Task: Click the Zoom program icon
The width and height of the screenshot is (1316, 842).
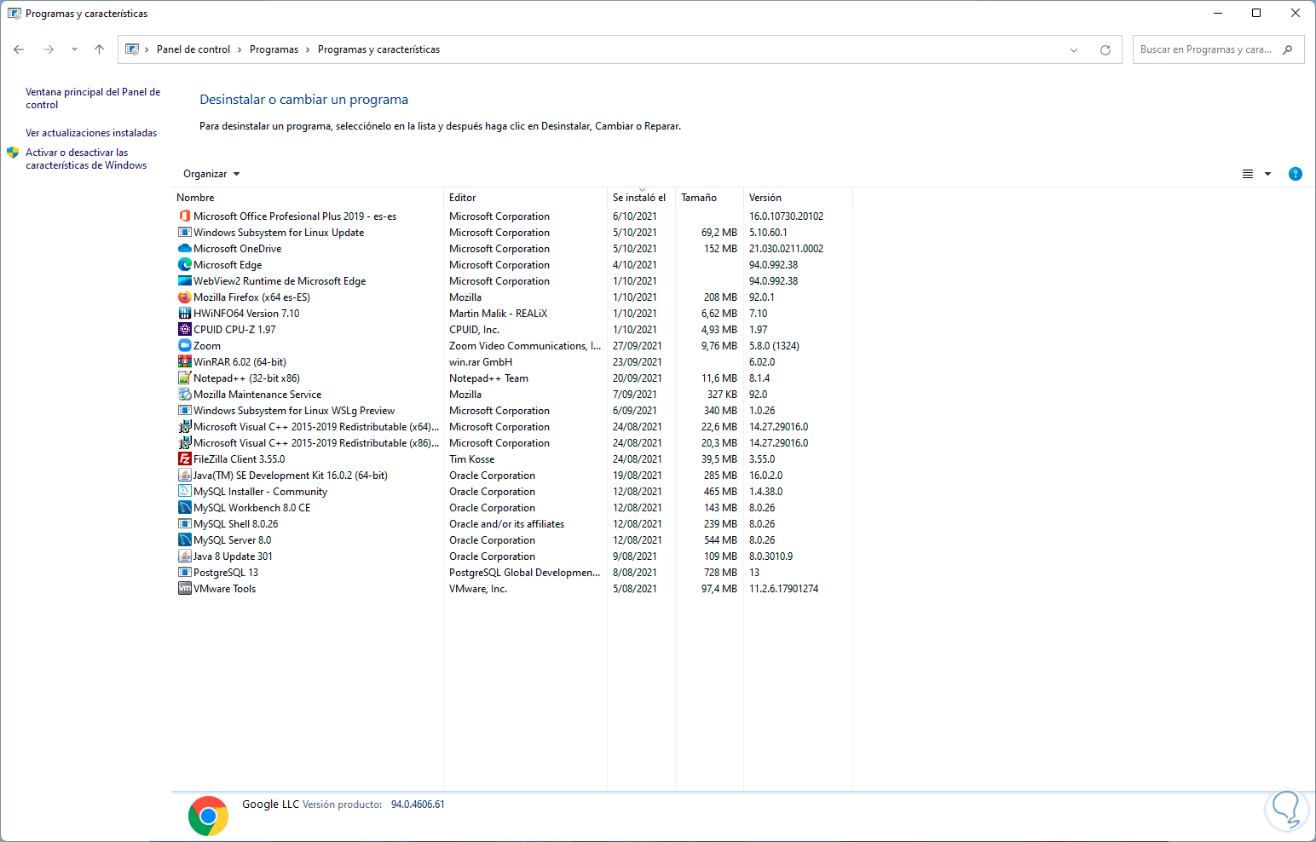Action: pyautogui.click(x=184, y=346)
